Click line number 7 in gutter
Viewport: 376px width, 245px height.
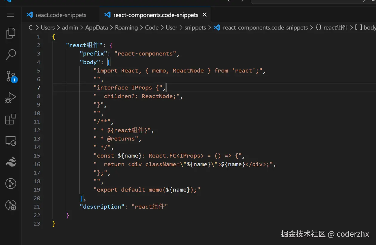pos(38,88)
